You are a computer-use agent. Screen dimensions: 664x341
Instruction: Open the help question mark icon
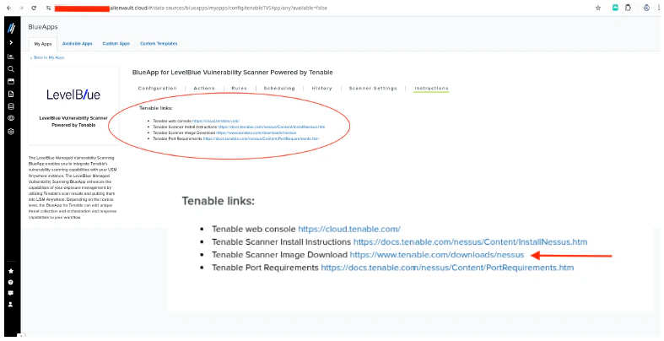point(11,282)
